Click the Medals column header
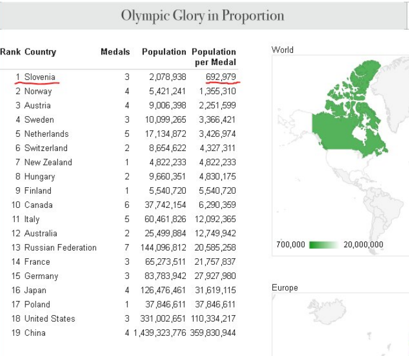Image resolution: width=409 pixels, height=356 pixels. [115, 52]
